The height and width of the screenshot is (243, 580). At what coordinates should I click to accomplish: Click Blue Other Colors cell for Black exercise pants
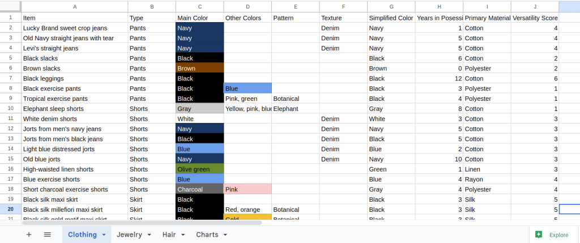[x=248, y=88]
